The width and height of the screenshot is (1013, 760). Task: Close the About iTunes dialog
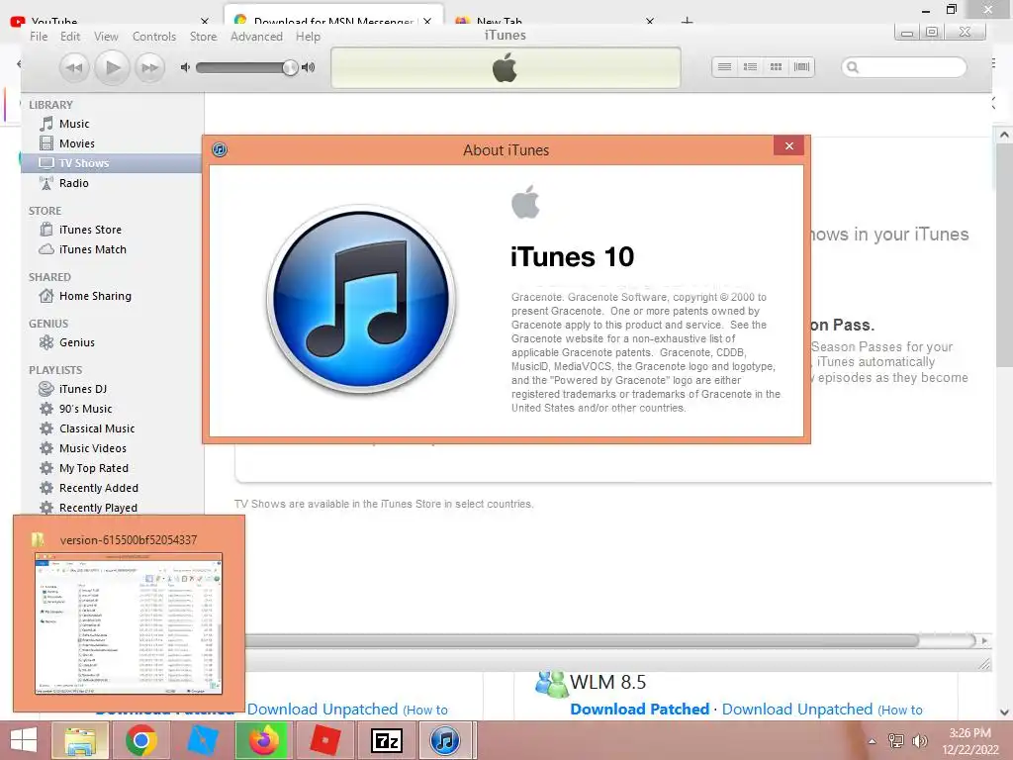tap(788, 146)
